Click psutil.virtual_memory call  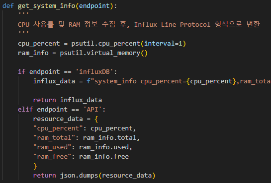point(100,53)
